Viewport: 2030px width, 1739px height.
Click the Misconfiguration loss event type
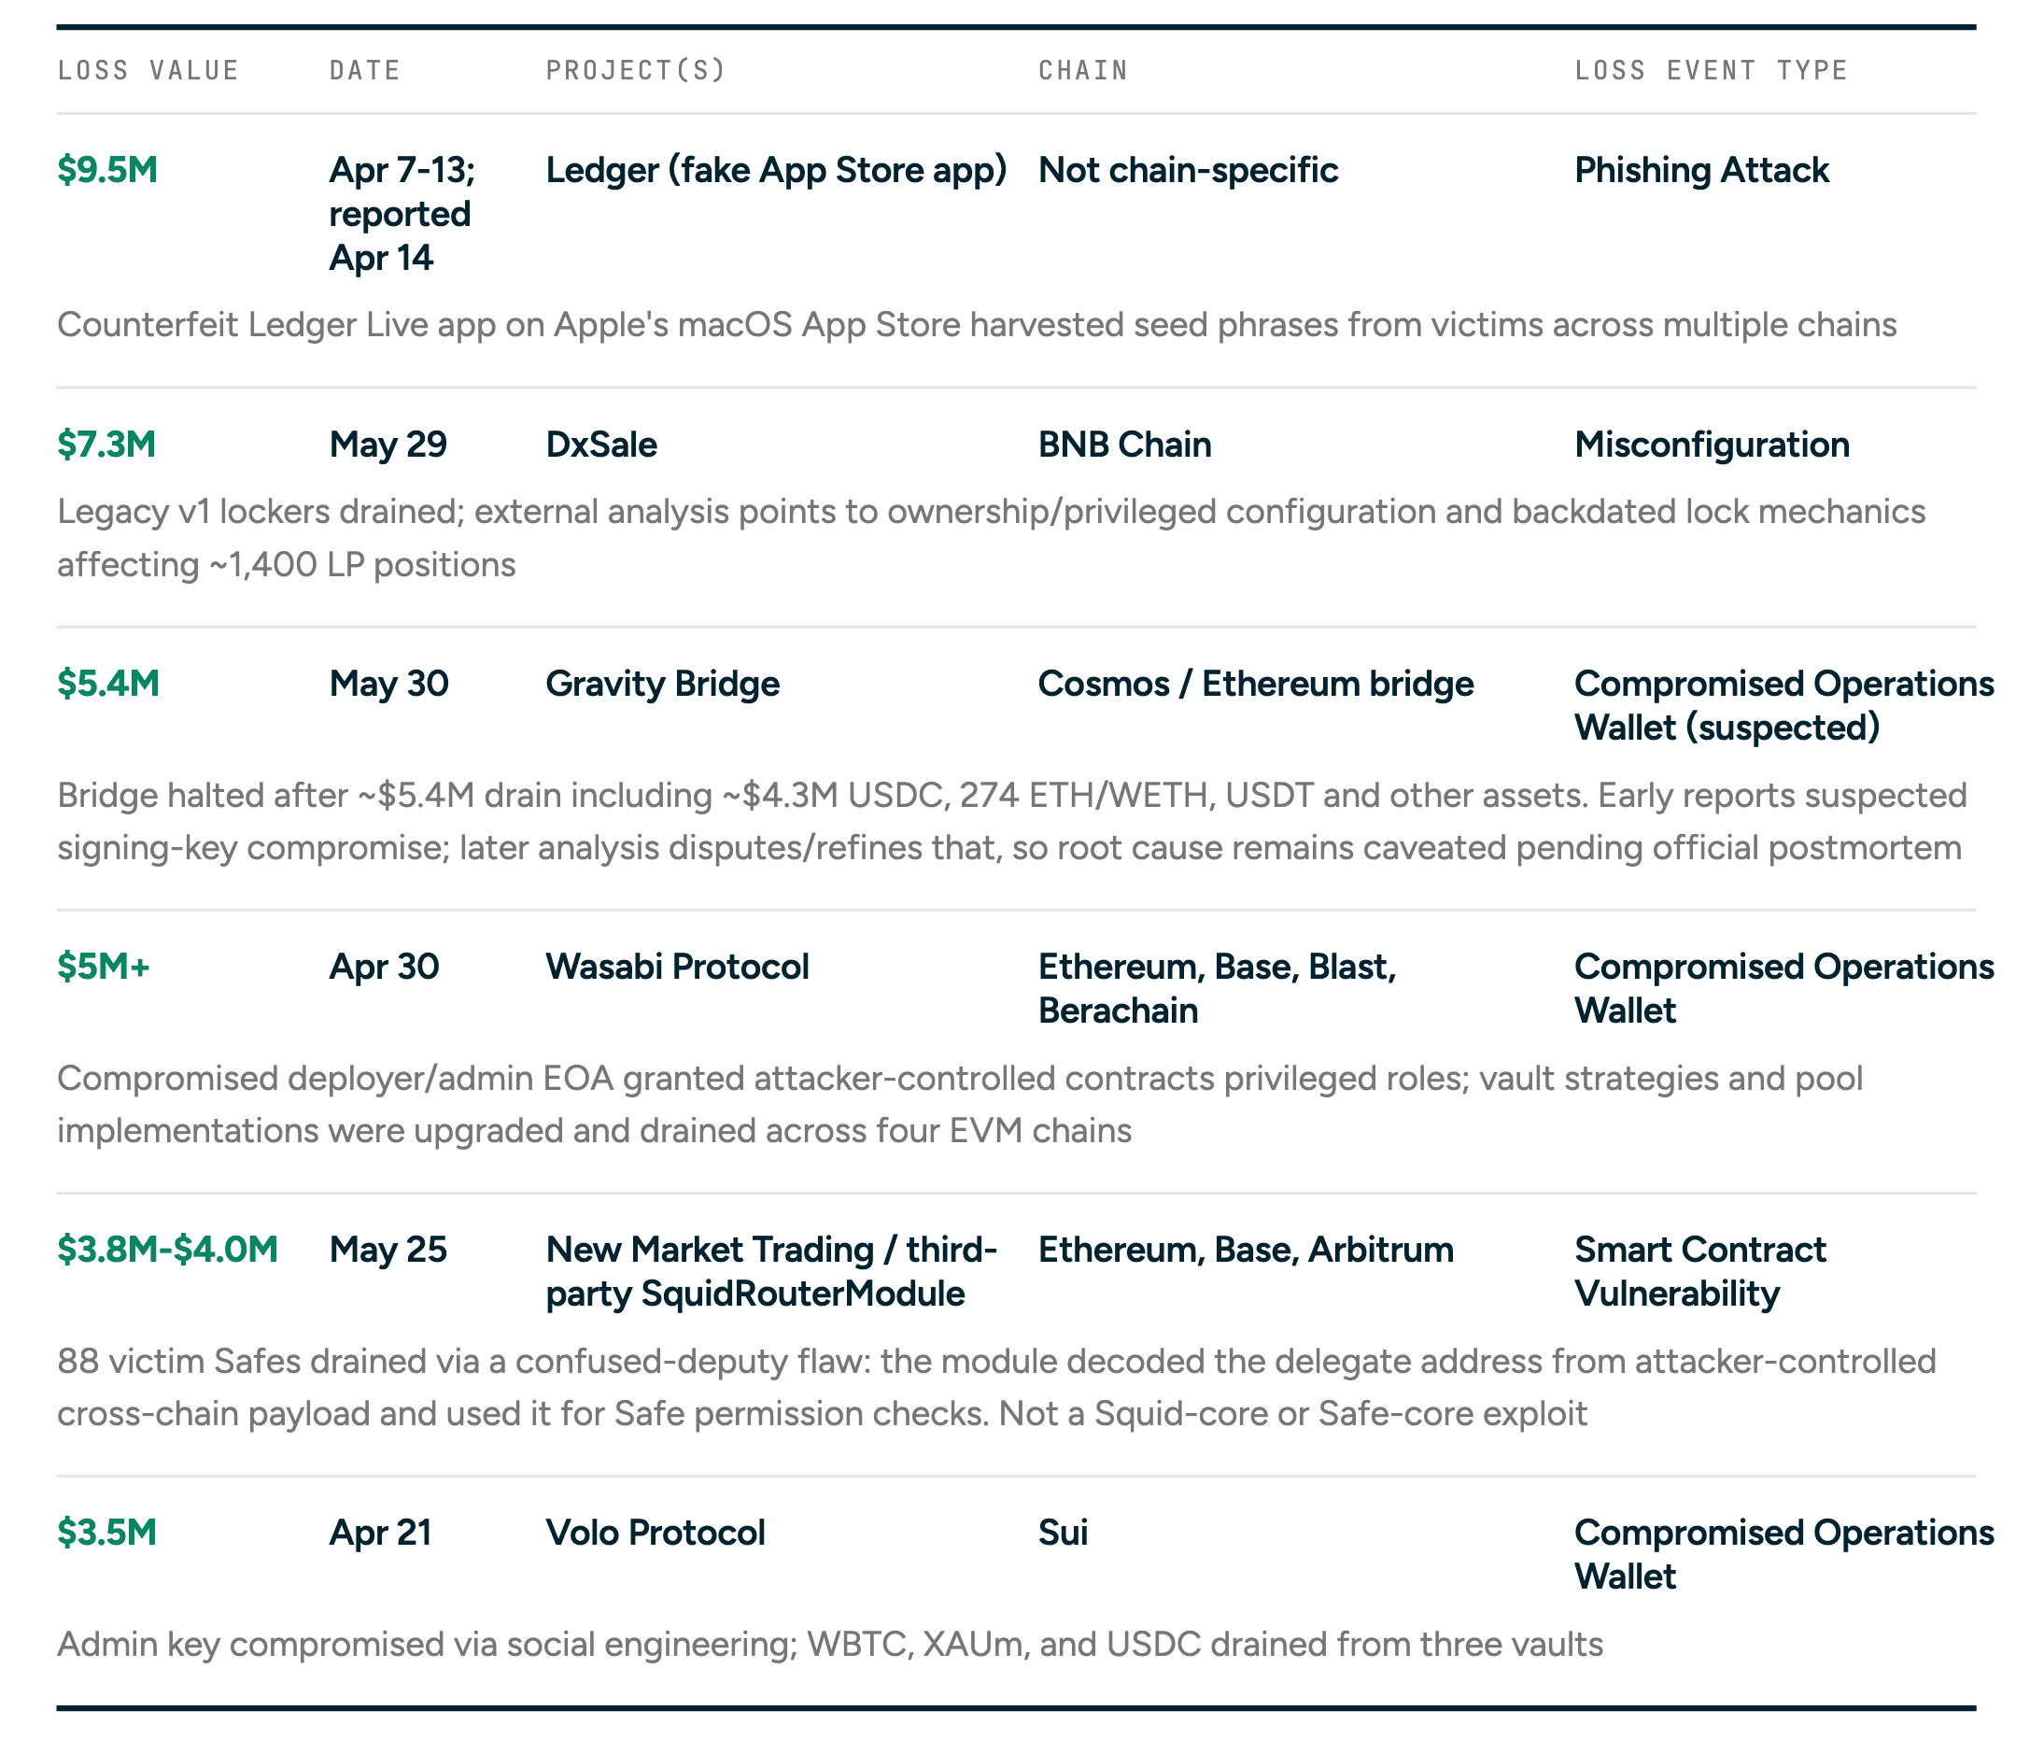tap(1712, 445)
